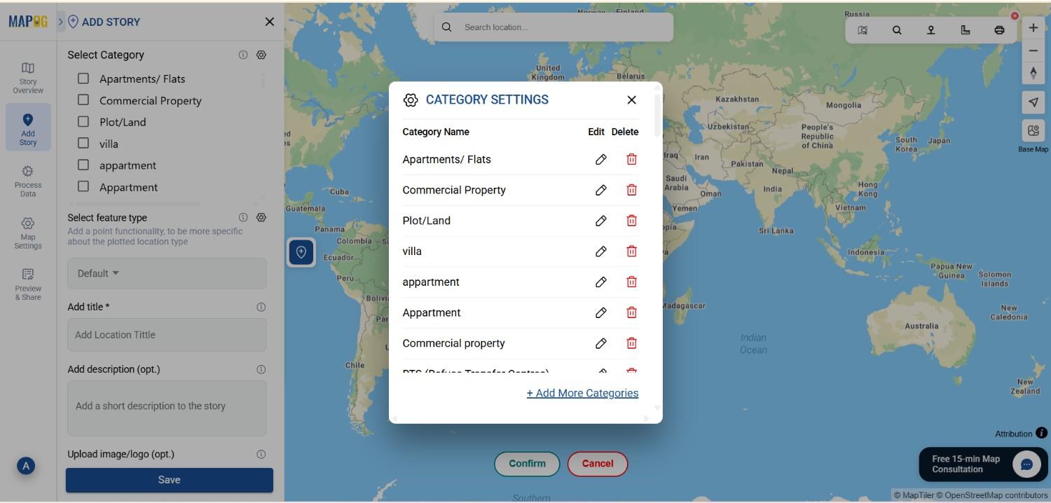Click the compass to reset map orientation
The height and width of the screenshot is (503, 1051).
point(1033,72)
